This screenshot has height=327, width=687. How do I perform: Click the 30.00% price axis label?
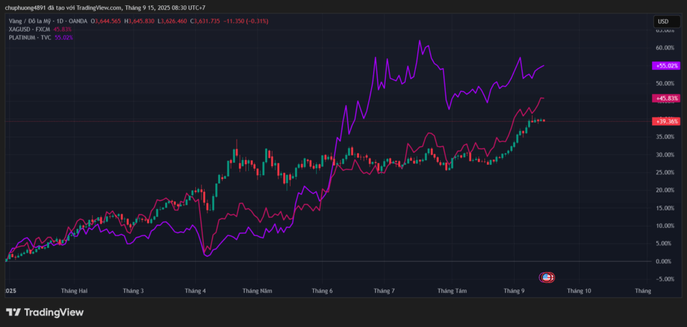point(665,155)
